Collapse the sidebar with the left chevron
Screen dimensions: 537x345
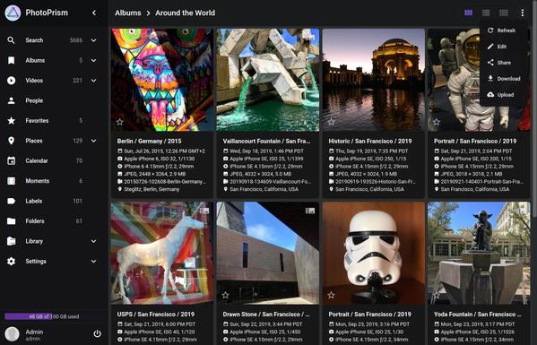[94, 13]
